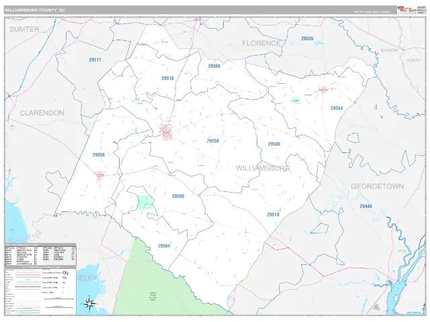Click the SUMTER county label

coord(24,30)
